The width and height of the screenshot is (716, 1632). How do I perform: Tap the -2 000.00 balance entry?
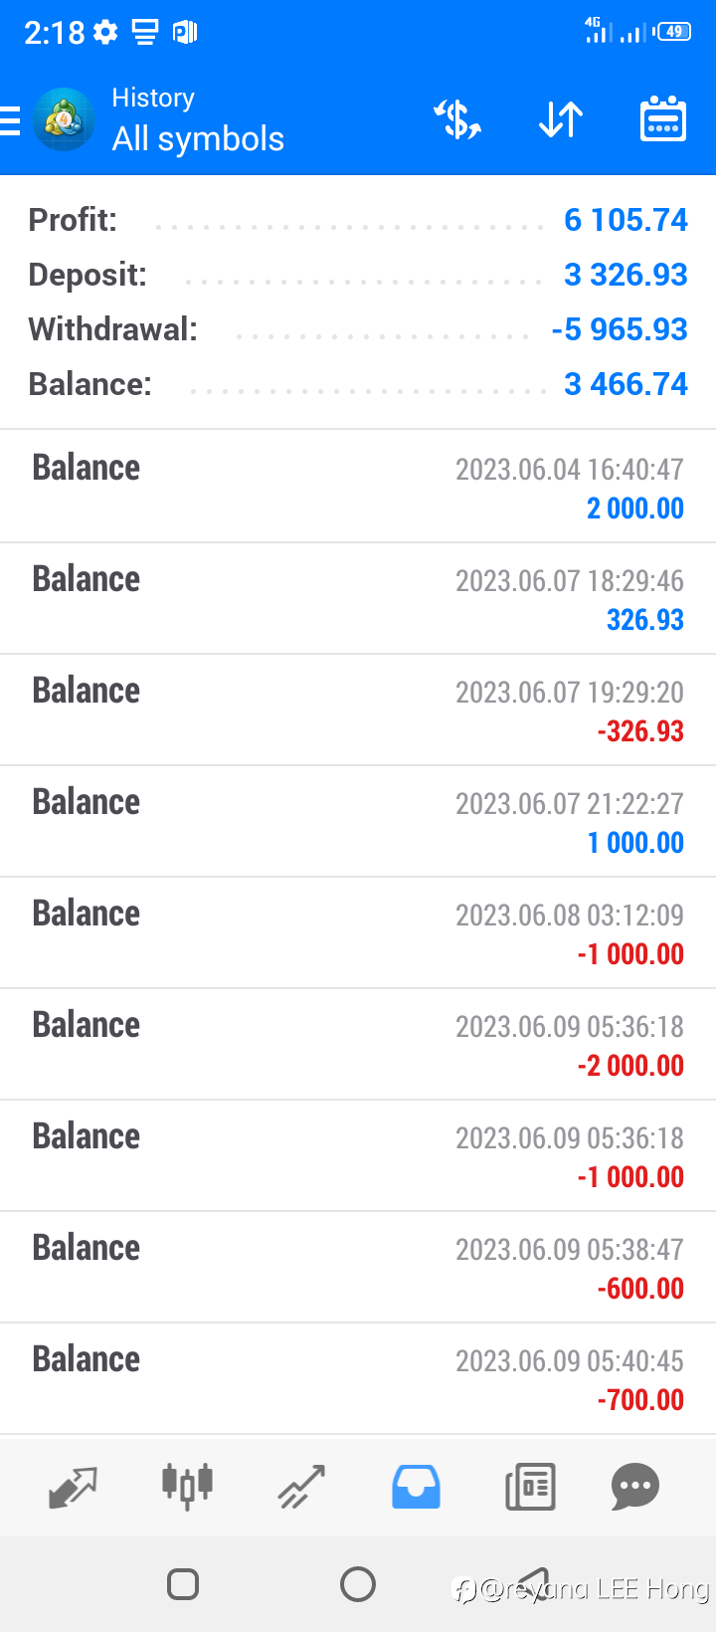tap(358, 1044)
